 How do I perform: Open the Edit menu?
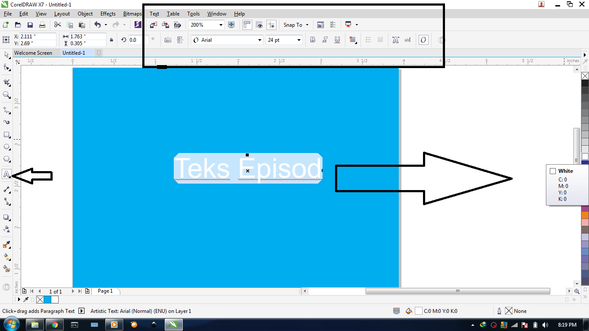pyautogui.click(x=24, y=14)
